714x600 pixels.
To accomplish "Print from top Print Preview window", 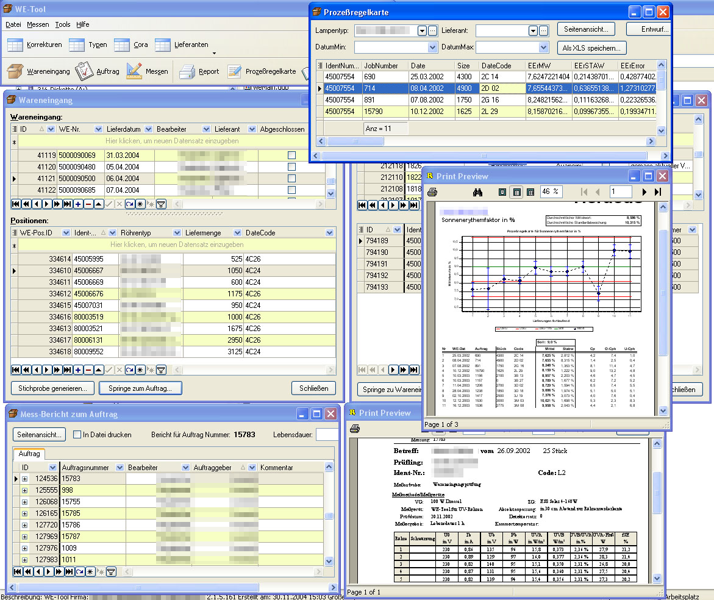I will point(432,192).
